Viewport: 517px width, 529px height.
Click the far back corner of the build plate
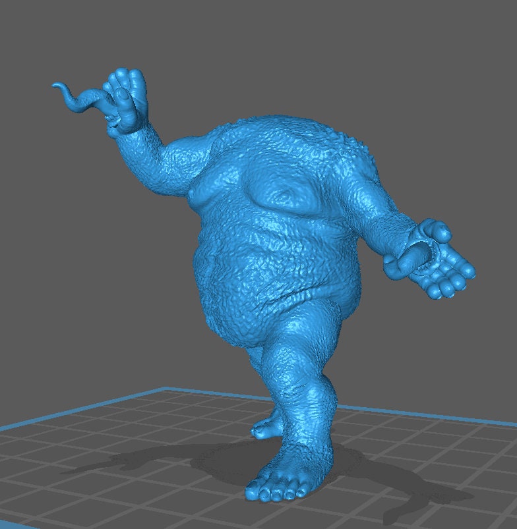(x=165, y=389)
